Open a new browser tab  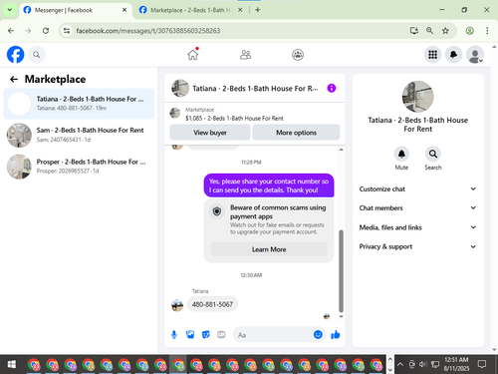point(258,10)
